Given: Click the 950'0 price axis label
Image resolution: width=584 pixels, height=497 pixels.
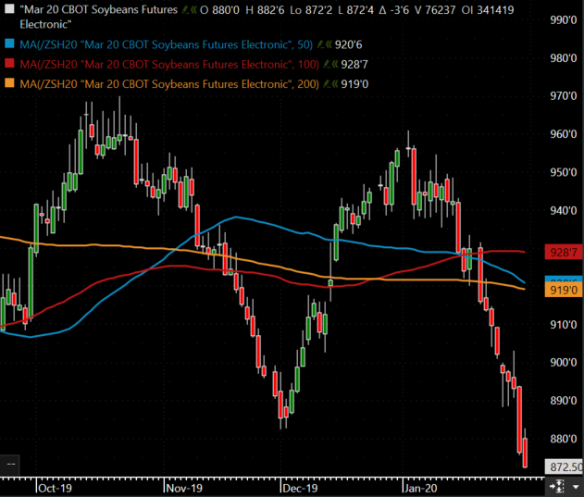Looking at the screenshot, I should click(x=564, y=172).
